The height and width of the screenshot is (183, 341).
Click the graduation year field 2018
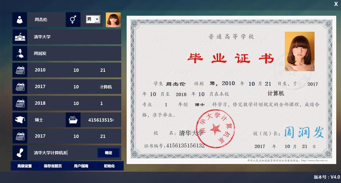[x=40, y=103]
